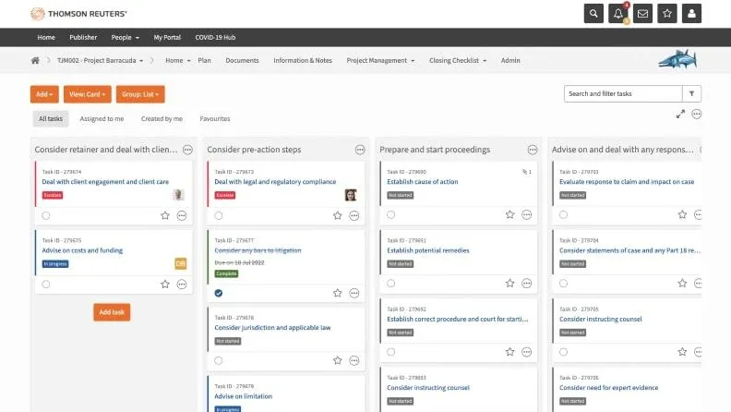Mark Establish potential remedies complete

[x=390, y=284]
